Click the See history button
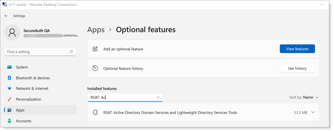Viewport: 334px width, 132px height. (x=297, y=68)
